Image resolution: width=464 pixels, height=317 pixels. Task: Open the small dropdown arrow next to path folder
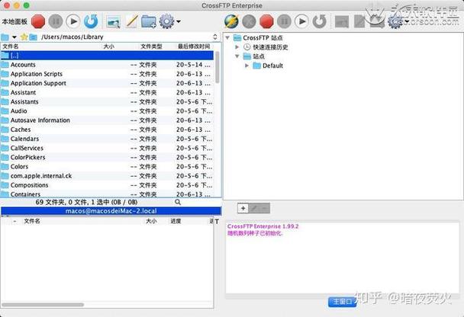14,37
